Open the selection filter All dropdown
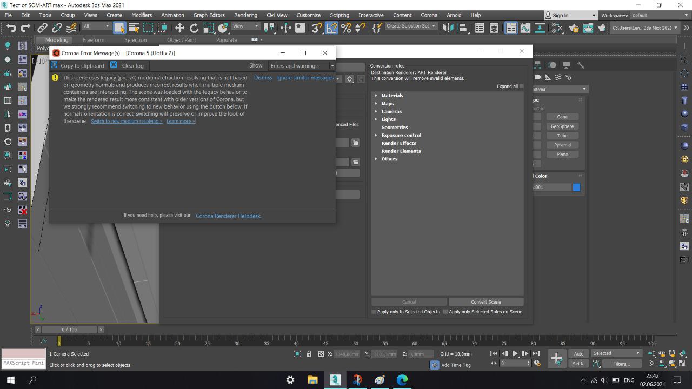 coord(96,26)
